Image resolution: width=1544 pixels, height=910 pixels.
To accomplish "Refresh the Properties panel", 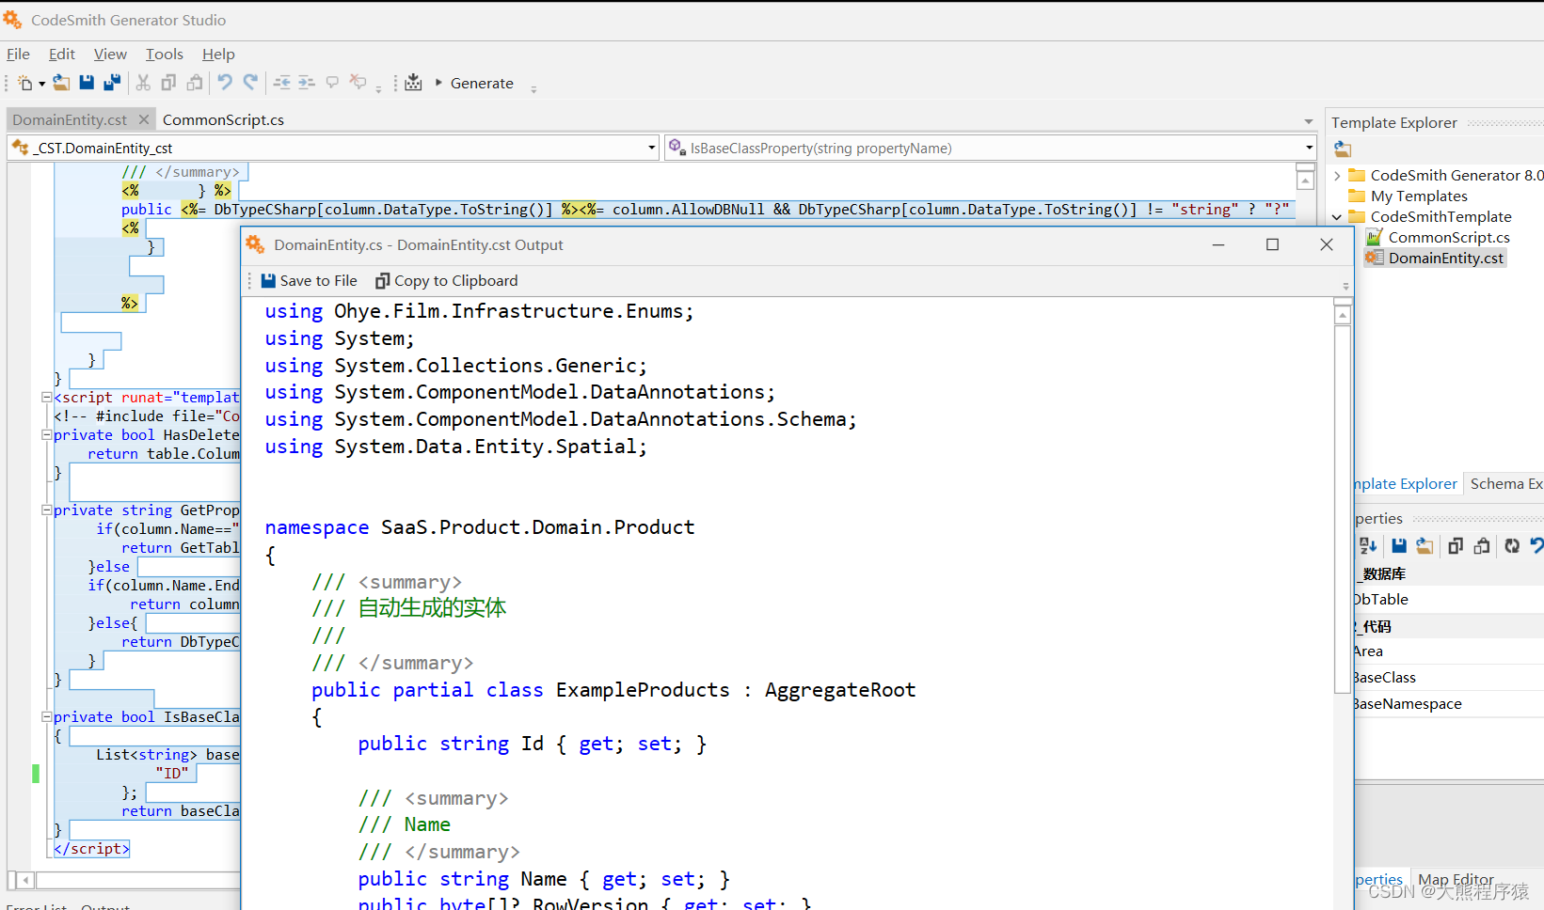I will [x=1513, y=545].
